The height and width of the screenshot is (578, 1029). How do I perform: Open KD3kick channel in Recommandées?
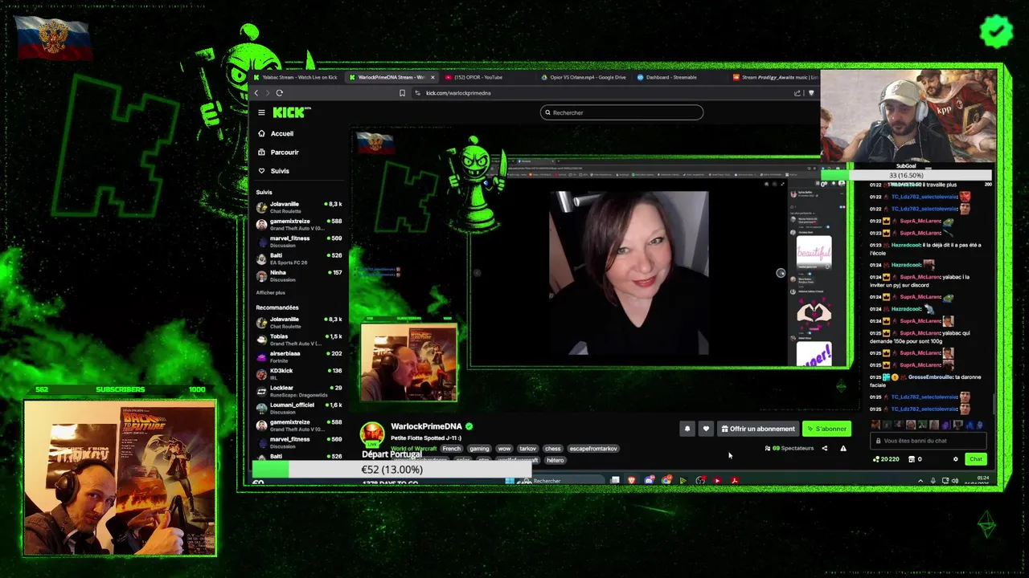(x=299, y=373)
